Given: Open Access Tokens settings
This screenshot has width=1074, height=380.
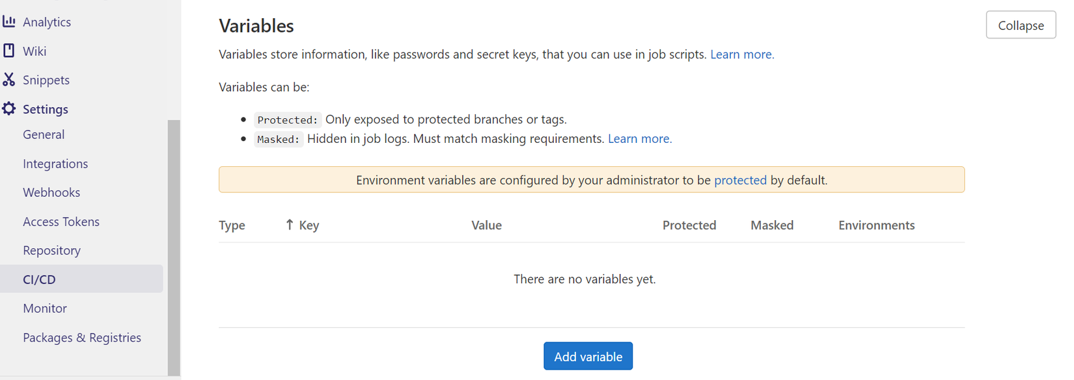Looking at the screenshot, I should click(61, 222).
